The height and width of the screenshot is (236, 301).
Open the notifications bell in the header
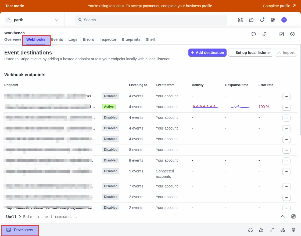point(262,20)
